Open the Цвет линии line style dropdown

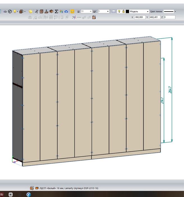(x=175, y=12)
